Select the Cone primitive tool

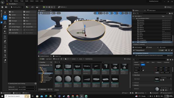pyautogui.click(x=30, y=15)
